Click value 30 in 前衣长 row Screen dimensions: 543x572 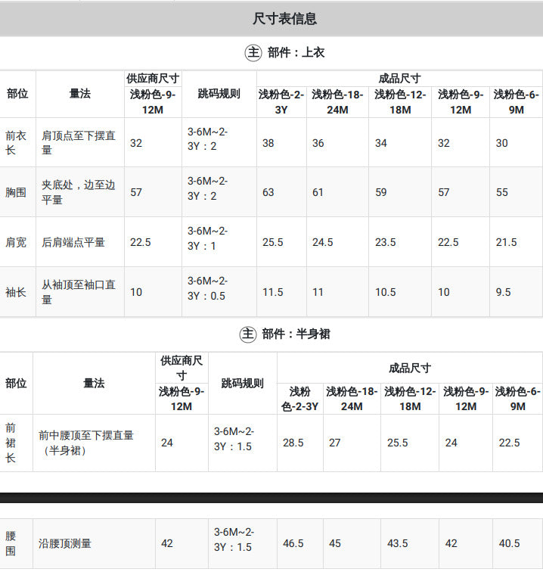click(502, 143)
